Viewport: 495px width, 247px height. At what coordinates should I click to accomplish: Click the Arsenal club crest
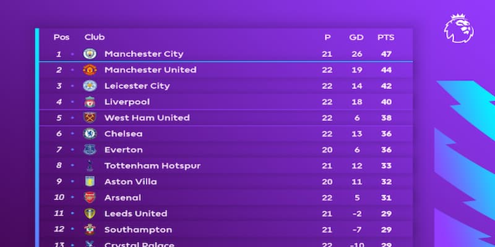pyautogui.click(x=90, y=198)
